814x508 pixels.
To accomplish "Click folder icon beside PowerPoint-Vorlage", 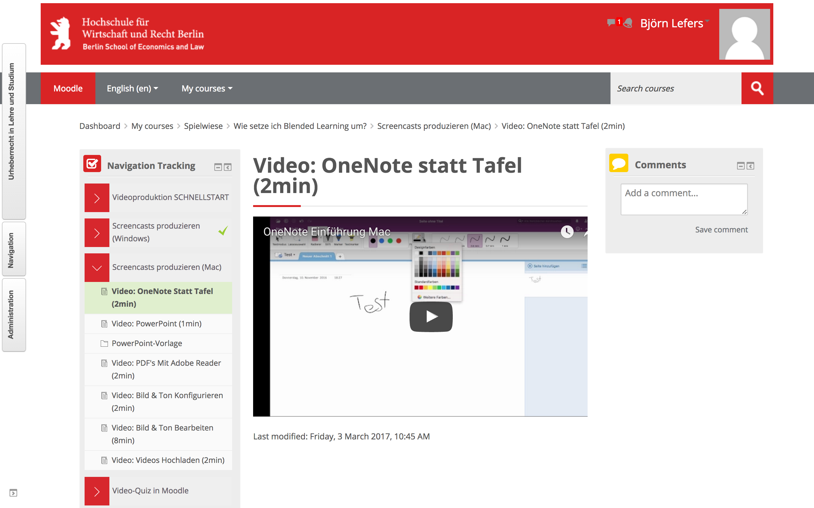I will click(104, 343).
